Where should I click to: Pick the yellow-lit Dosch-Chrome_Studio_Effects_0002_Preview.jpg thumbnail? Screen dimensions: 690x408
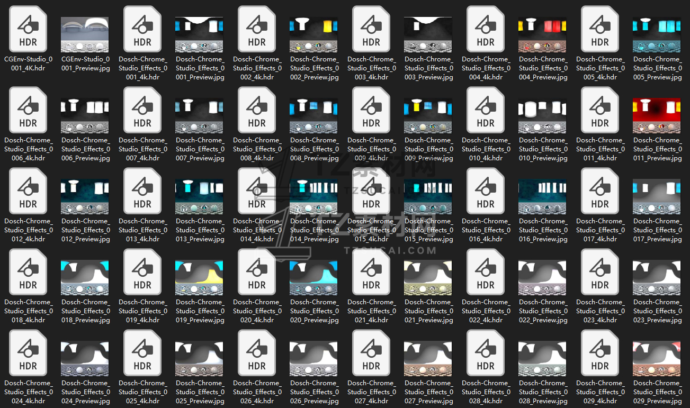pyautogui.click(x=314, y=35)
